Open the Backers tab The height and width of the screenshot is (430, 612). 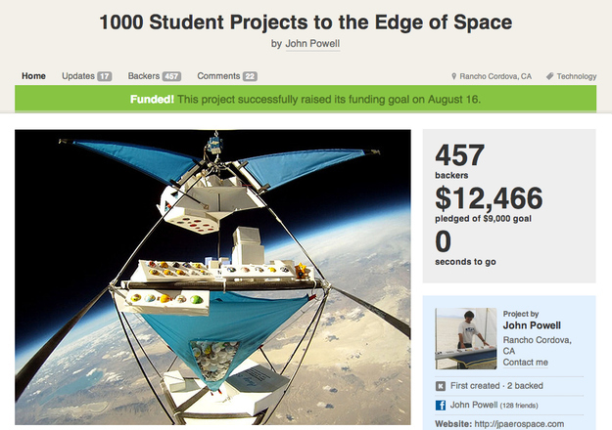click(x=144, y=76)
